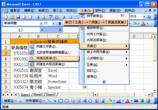
Task: Click the 3-D Style icon
Action: pyautogui.click(x=148, y=101)
